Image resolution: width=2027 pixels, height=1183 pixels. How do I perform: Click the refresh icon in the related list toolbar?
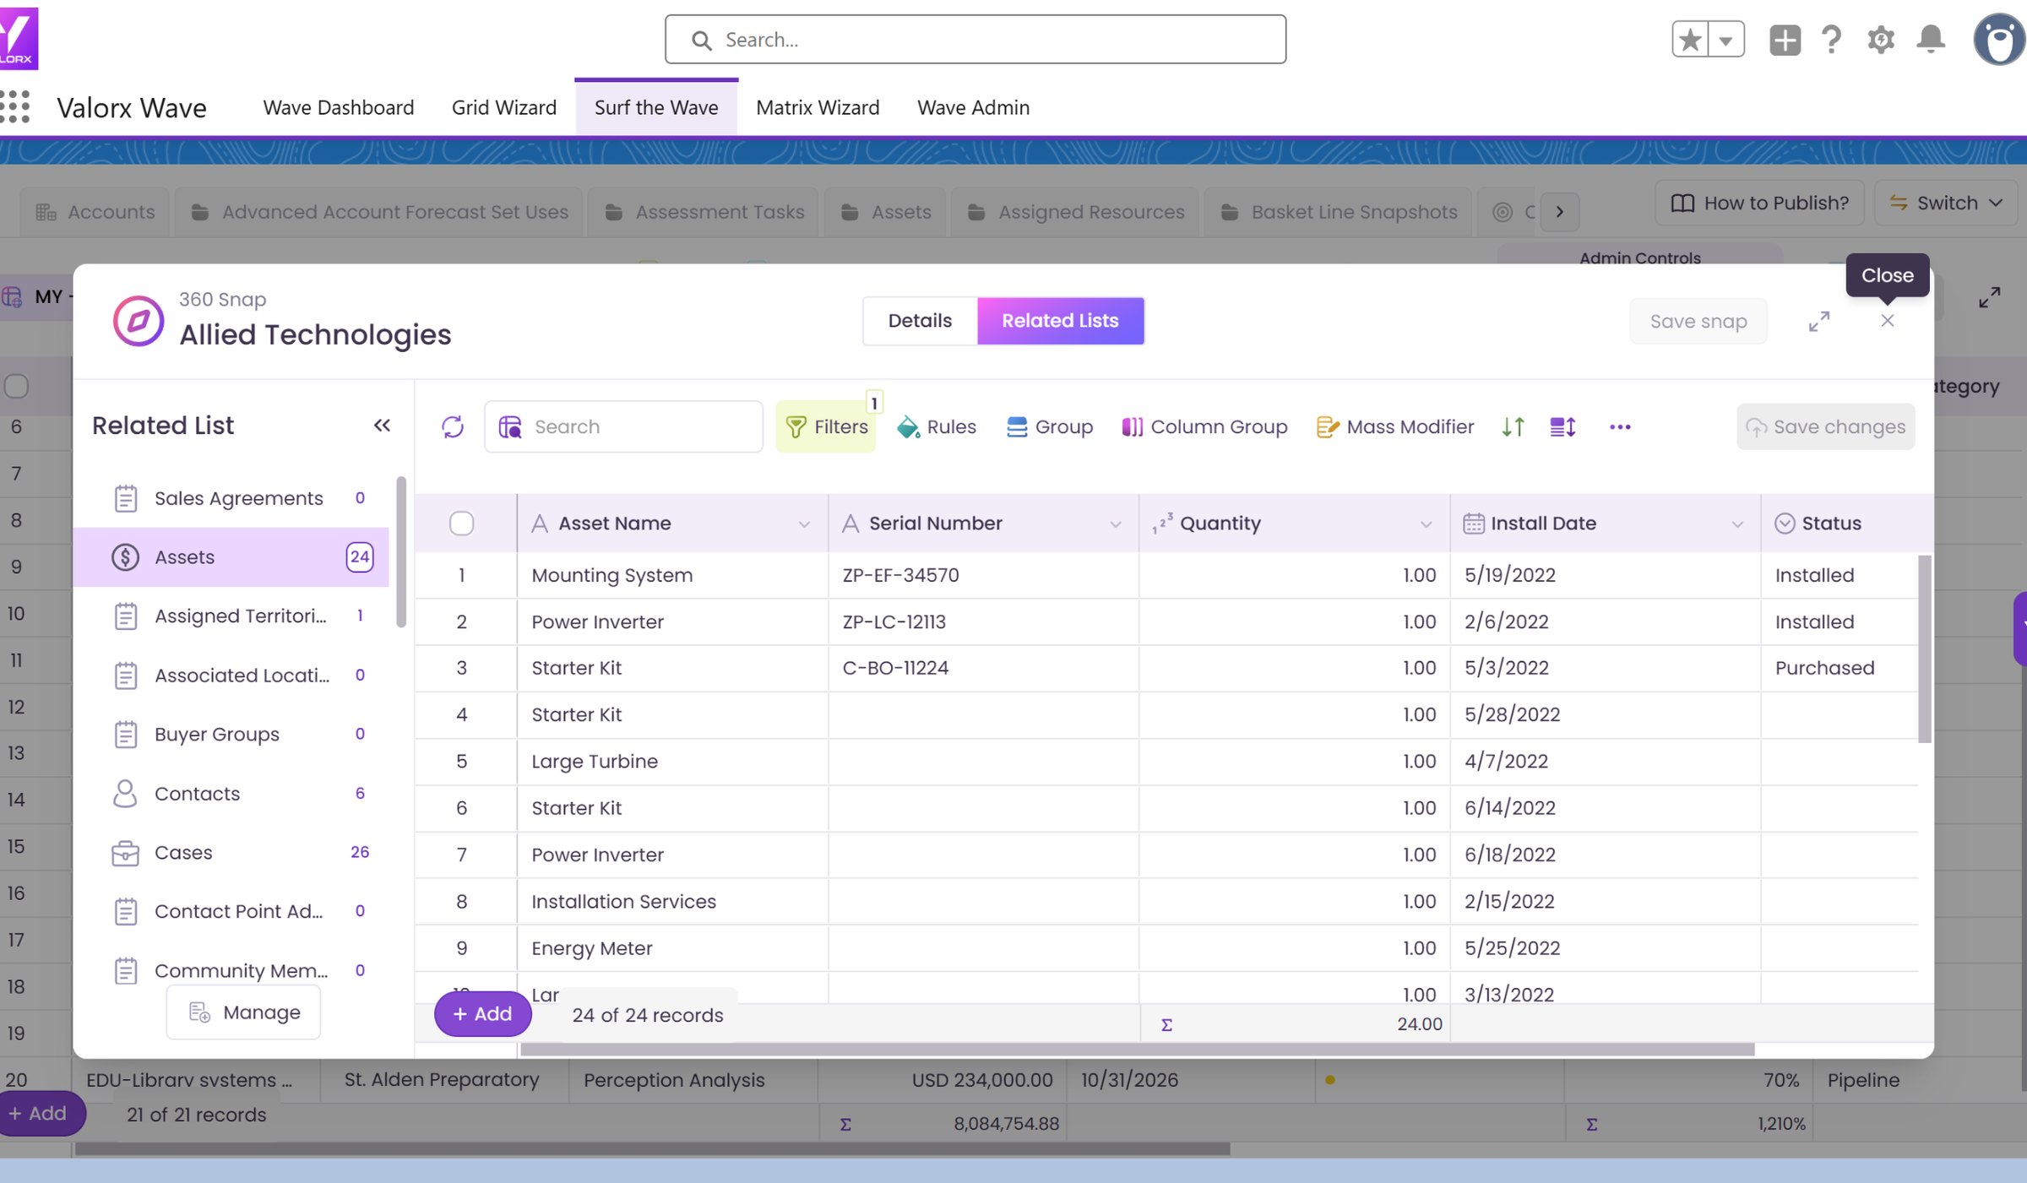[453, 426]
